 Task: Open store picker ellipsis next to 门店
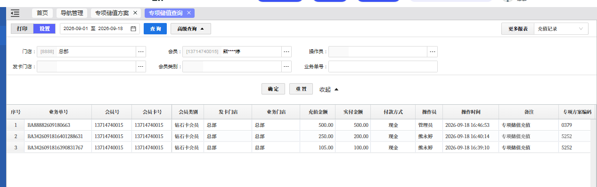141,52
